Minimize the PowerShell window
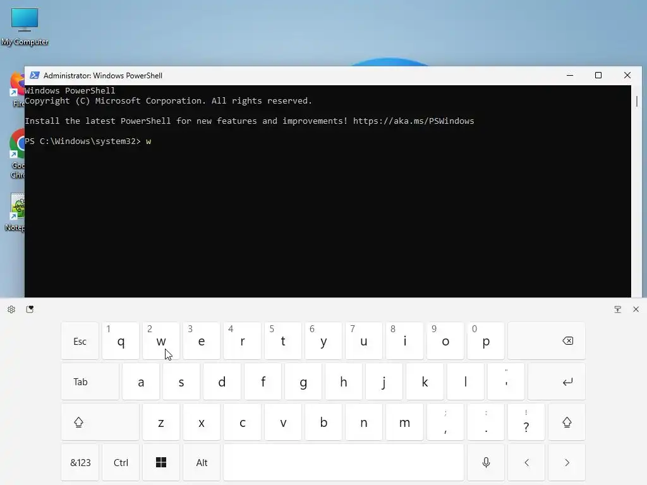The image size is (647, 485). [570, 76]
